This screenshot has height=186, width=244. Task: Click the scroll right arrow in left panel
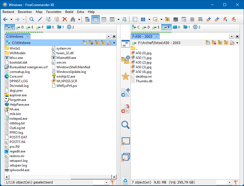114,177
